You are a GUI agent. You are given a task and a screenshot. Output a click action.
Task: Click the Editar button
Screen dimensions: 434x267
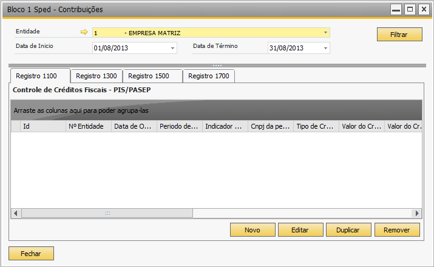300,230
